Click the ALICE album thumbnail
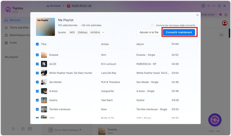Viewport: 231px width, 136px height. [x=44, y=64]
